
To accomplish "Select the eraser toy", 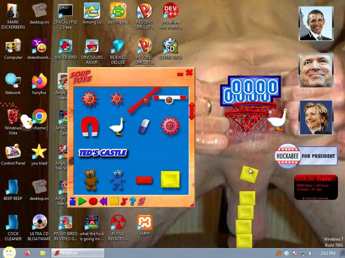I will (144, 126).
